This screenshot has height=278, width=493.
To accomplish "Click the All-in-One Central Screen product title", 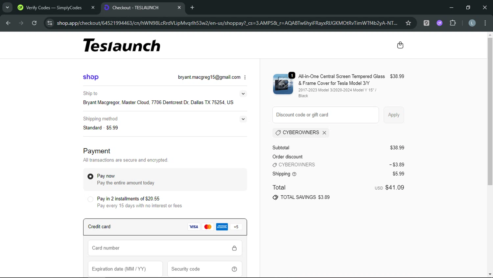I will [341, 80].
